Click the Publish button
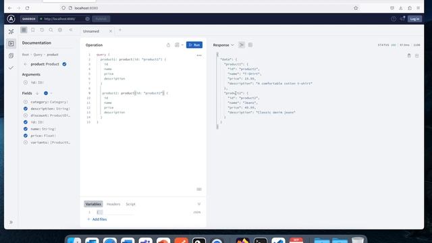This screenshot has width=432, height=243. point(101,19)
